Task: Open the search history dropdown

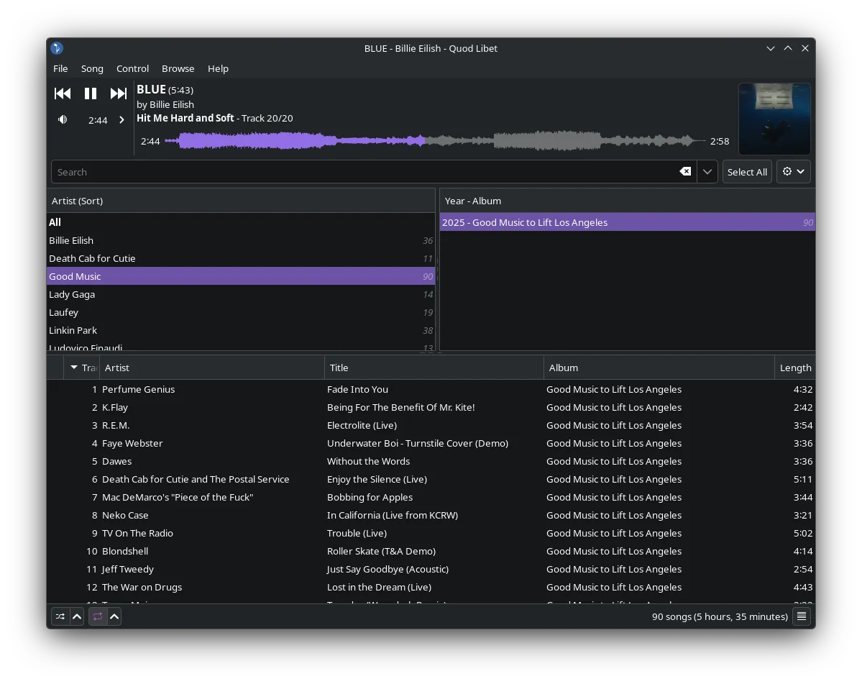Action: coord(707,172)
